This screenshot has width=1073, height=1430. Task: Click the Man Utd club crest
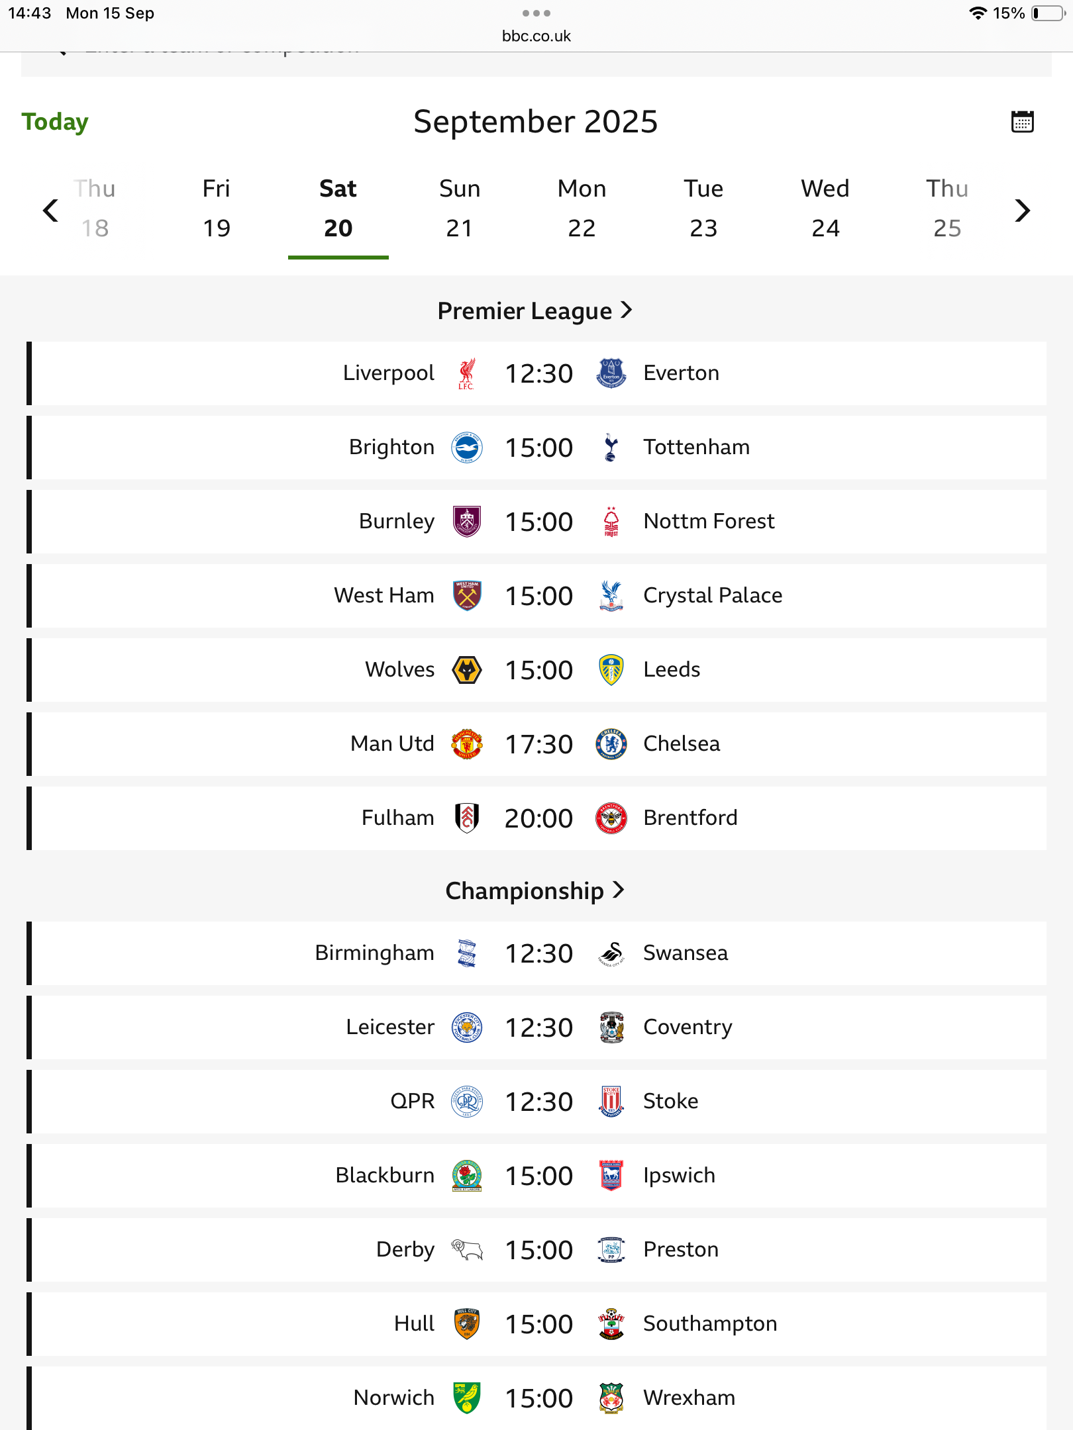[466, 744]
